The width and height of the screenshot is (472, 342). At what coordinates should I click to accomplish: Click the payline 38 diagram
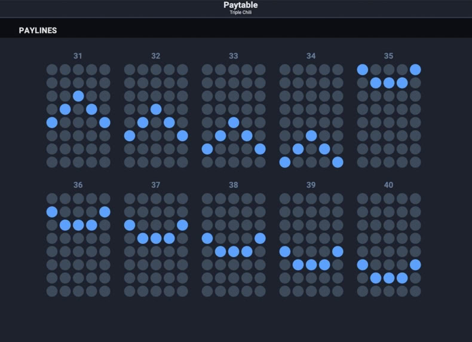point(234,245)
